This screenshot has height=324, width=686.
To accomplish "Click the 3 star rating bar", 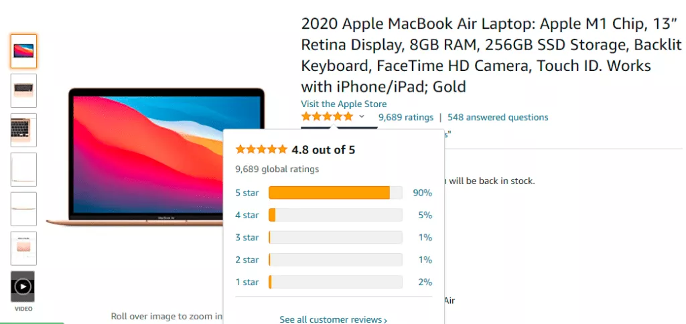I will click(335, 238).
